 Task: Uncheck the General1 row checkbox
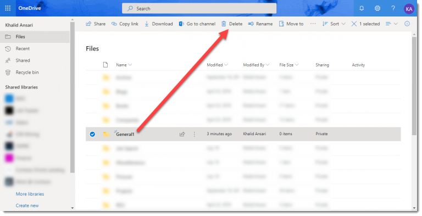tap(92, 134)
